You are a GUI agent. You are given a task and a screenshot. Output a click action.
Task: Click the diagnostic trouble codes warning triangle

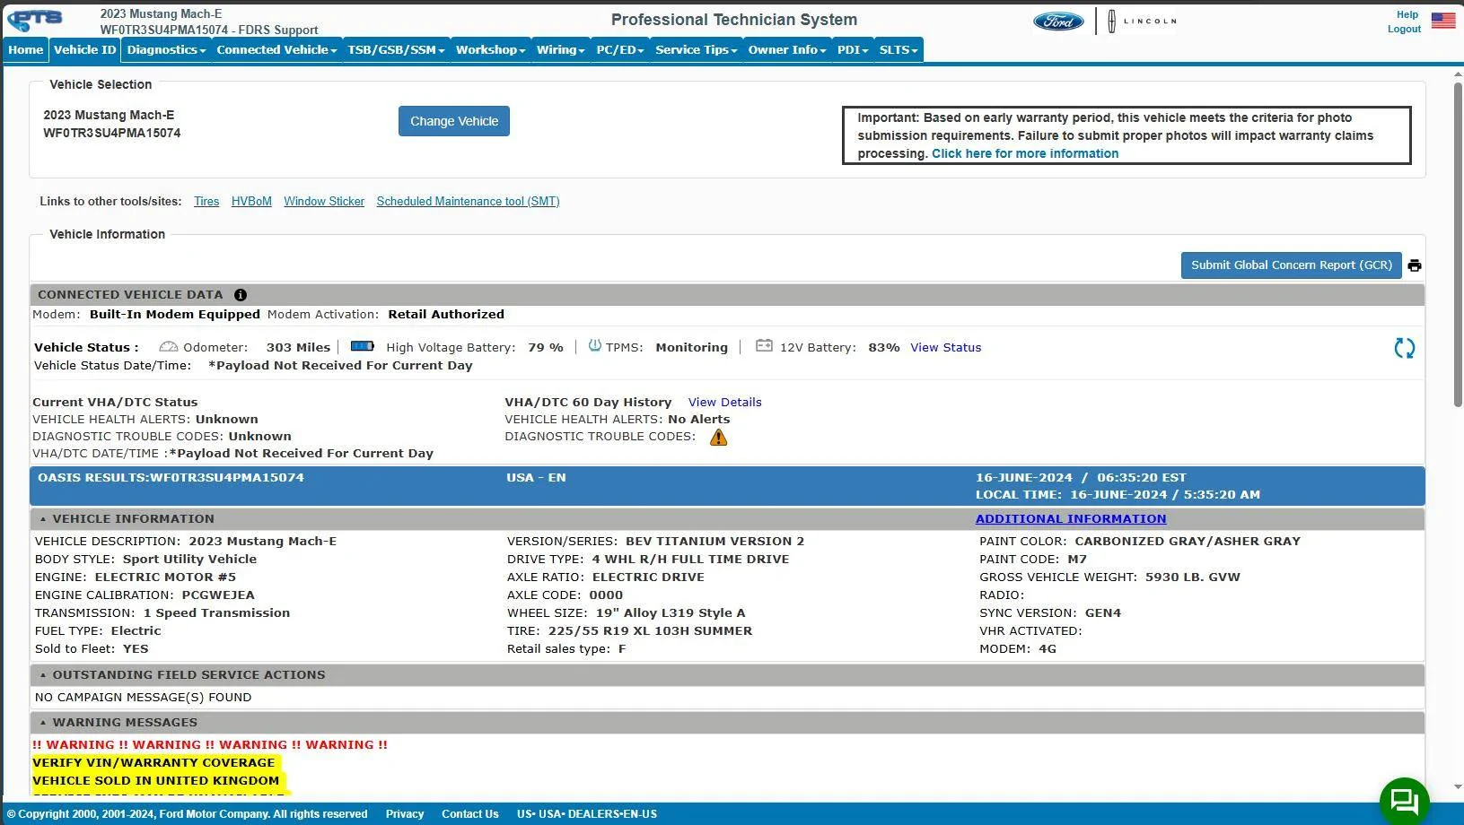pyautogui.click(x=719, y=438)
